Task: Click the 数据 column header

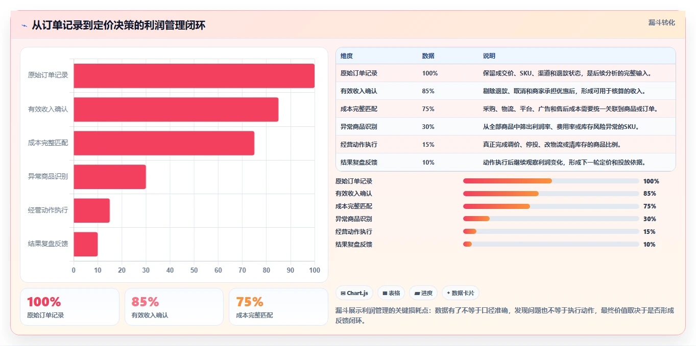Action: click(428, 56)
